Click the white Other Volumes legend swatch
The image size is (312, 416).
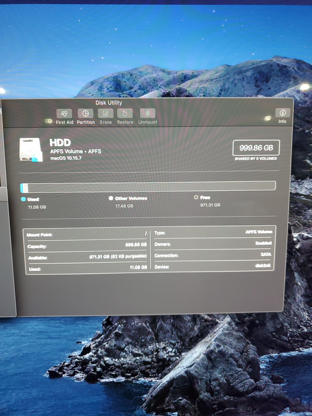(x=111, y=198)
